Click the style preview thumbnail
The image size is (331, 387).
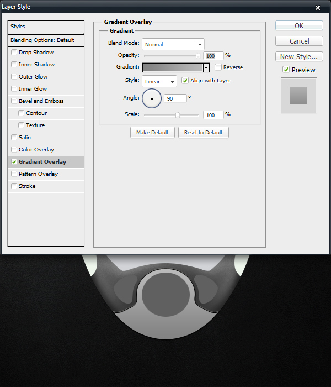tap(298, 96)
